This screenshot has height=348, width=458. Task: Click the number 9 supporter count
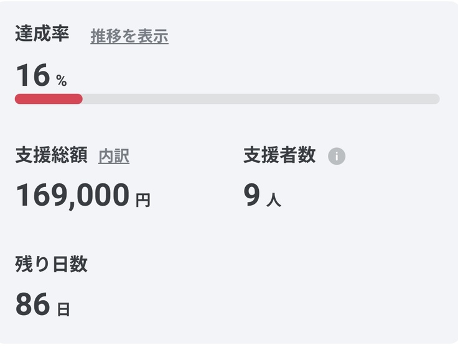click(x=251, y=195)
